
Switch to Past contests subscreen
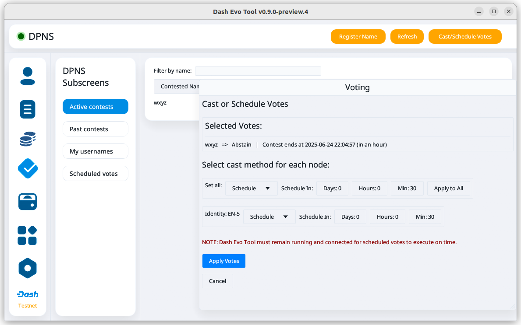96,129
